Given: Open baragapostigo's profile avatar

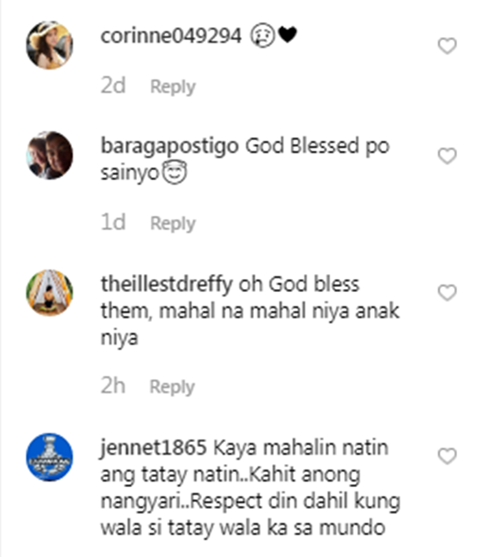Looking at the screenshot, I should click(50, 155).
